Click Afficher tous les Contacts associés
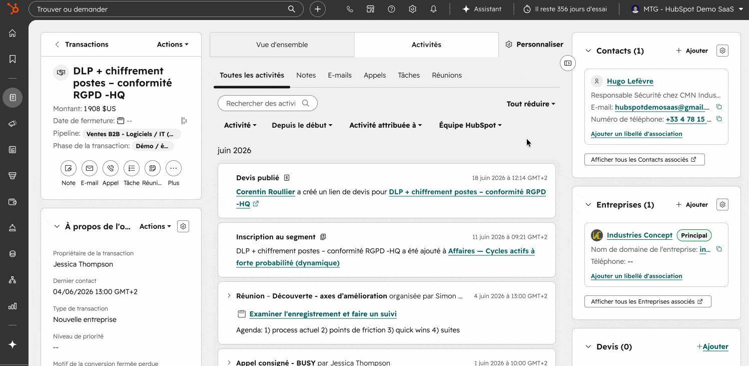This screenshot has width=749, height=366. pyautogui.click(x=644, y=160)
